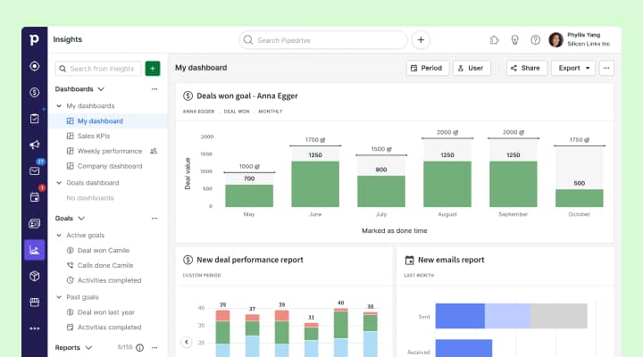This screenshot has width=643, height=357.
Task: Open the Activities calendar sidebar icon
Action: (x=34, y=197)
